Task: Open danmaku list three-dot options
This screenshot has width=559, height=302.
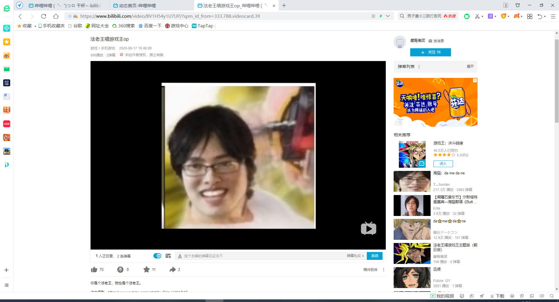Action: pos(419,67)
